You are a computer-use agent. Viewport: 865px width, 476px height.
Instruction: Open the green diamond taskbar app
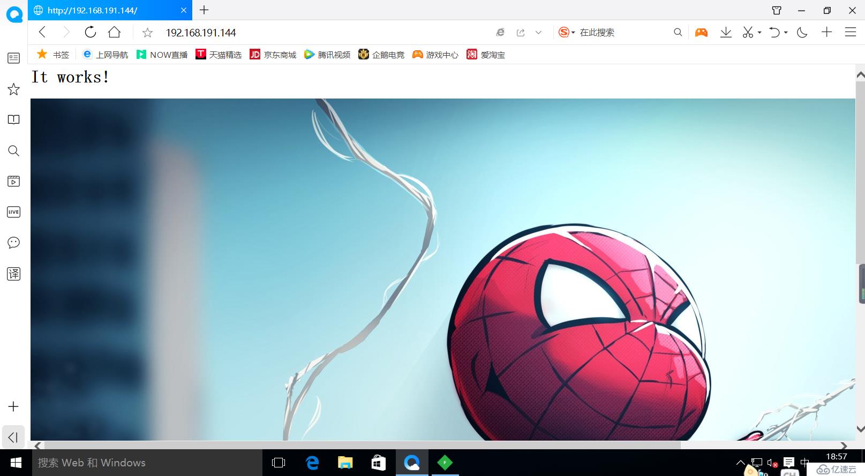click(445, 463)
